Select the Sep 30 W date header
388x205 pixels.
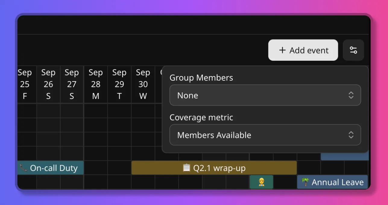(143, 84)
